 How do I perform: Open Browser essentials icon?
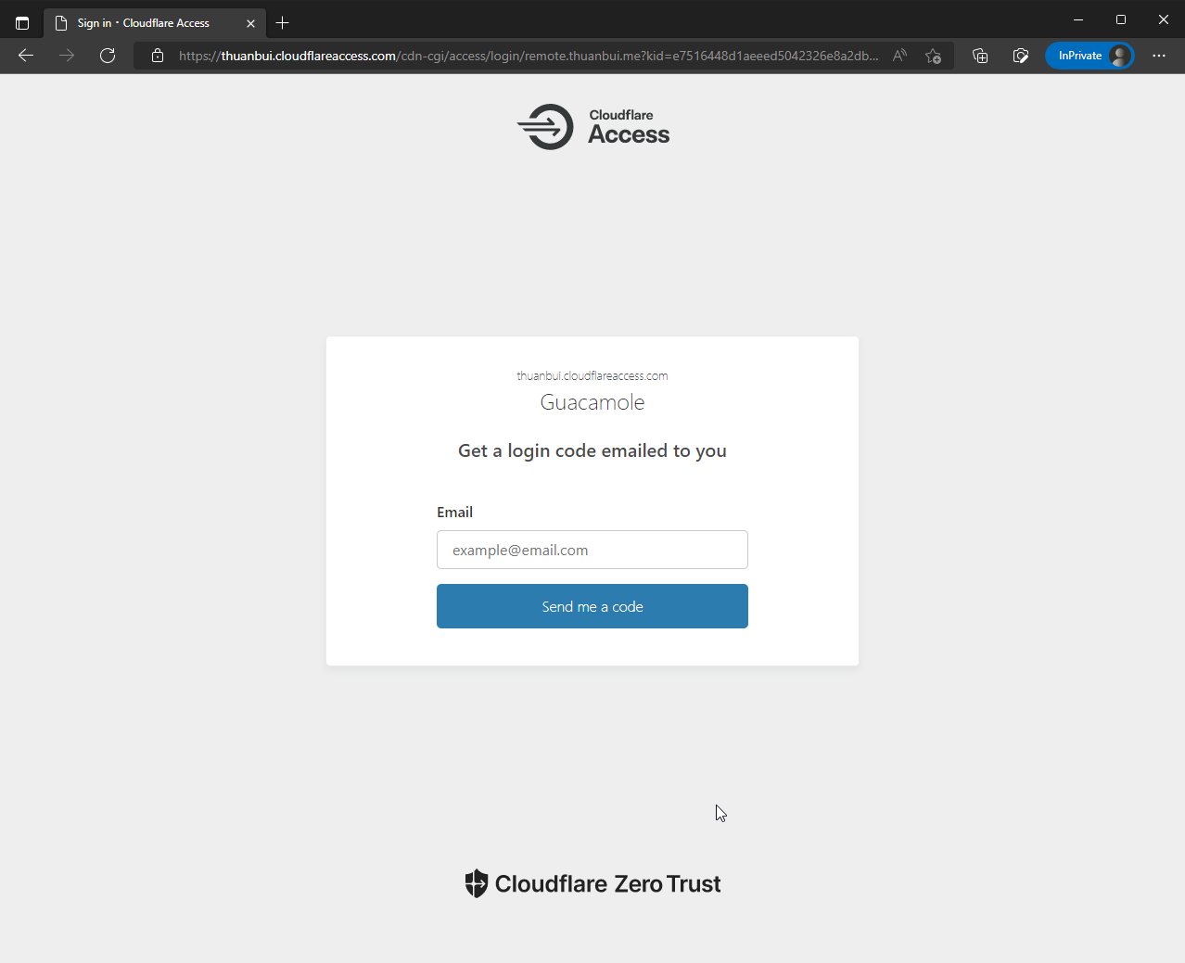click(1021, 56)
